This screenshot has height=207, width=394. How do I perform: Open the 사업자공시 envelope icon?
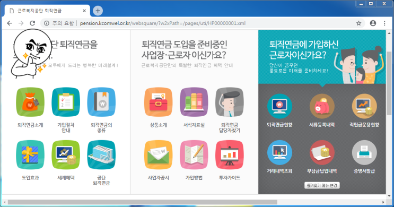point(159,154)
